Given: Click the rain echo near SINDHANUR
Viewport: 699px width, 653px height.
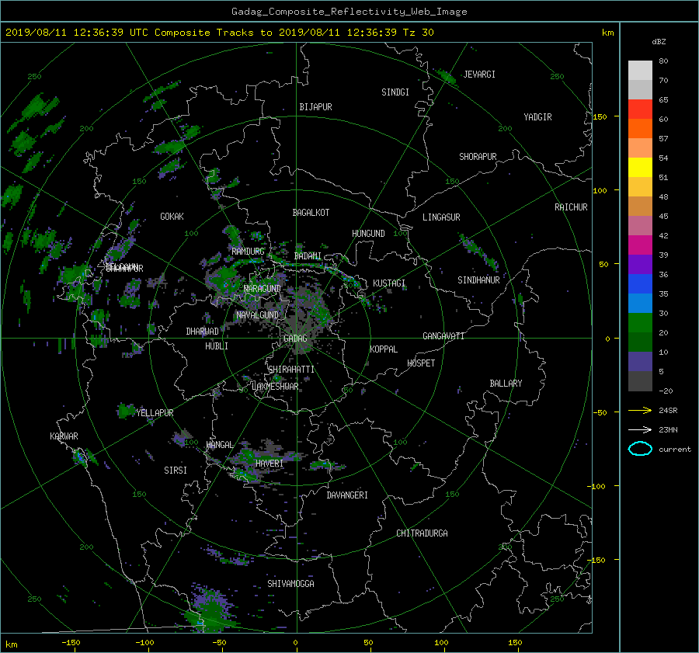Looking at the screenshot, I should [x=478, y=252].
